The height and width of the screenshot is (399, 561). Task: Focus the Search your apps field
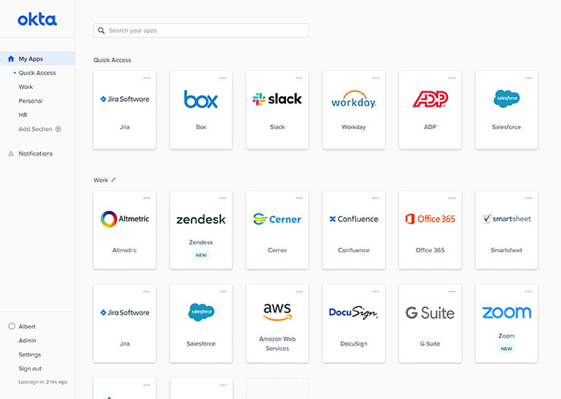tap(201, 30)
